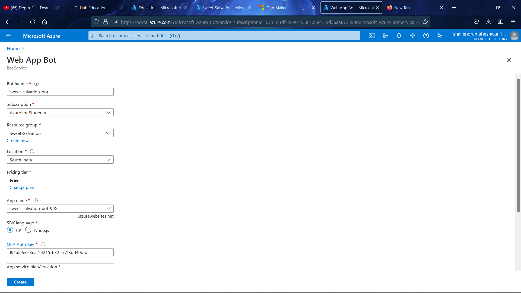Select the C# SDK language option
This screenshot has width=521, height=293.
10,230
